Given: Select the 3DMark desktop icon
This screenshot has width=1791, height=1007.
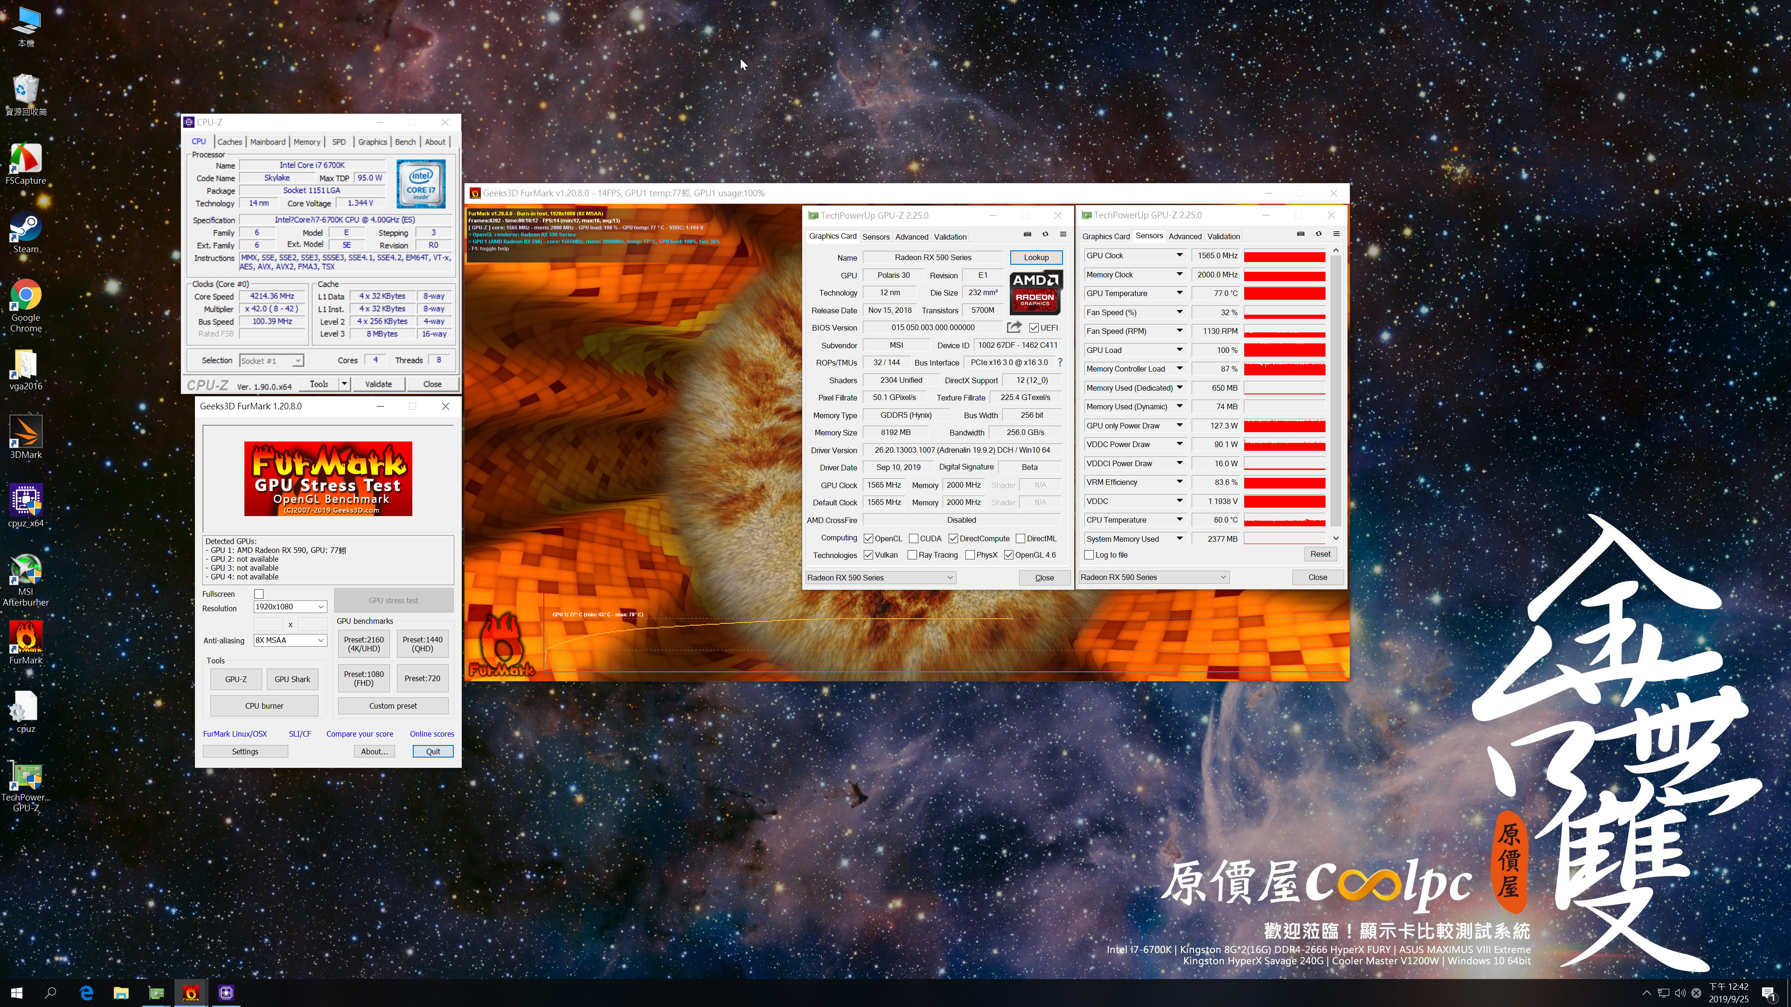Looking at the screenshot, I should click(x=26, y=438).
